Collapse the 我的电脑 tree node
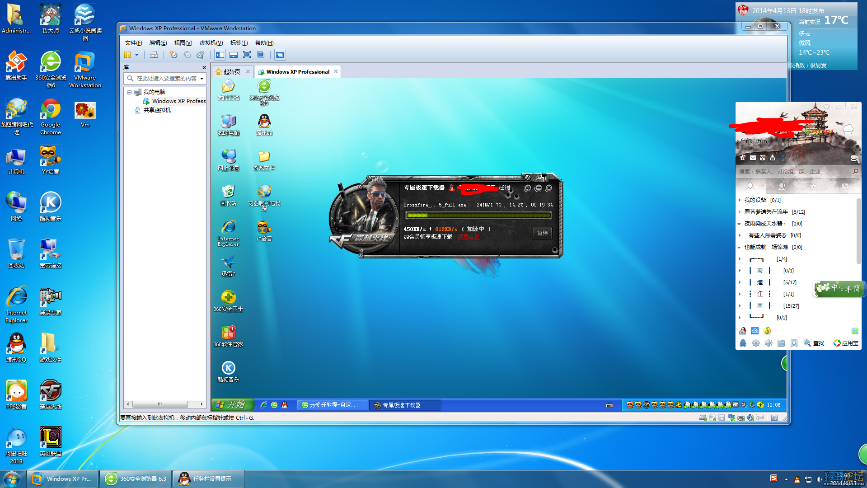 130,92
